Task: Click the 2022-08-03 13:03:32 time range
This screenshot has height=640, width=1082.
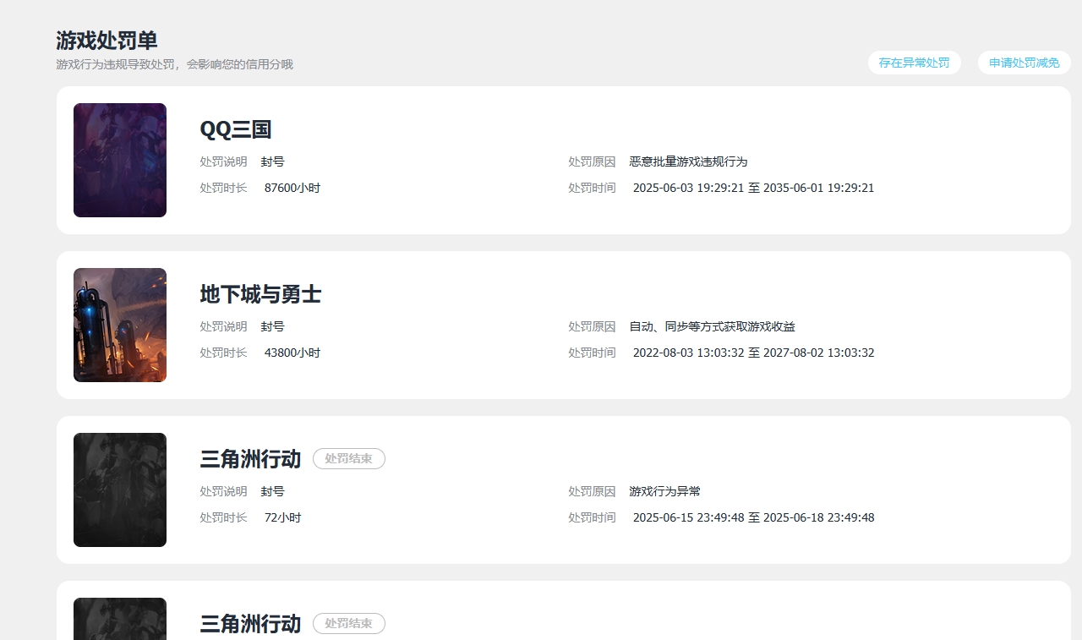Action: (753, 353)
